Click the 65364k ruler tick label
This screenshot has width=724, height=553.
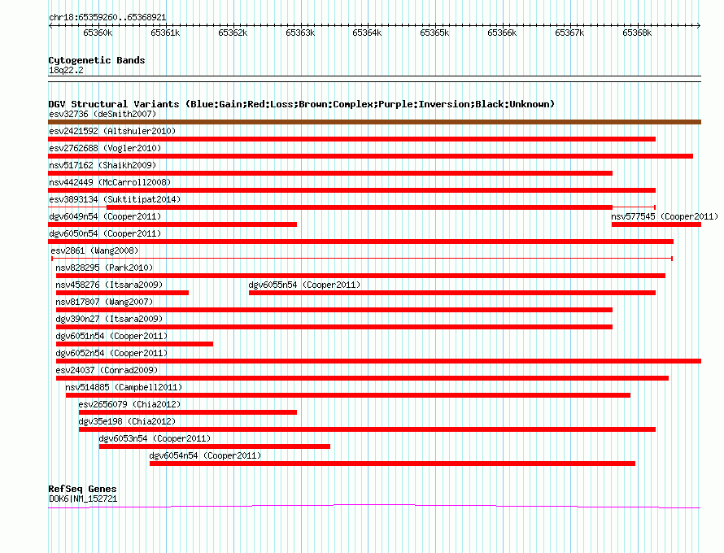click(367, 33)
